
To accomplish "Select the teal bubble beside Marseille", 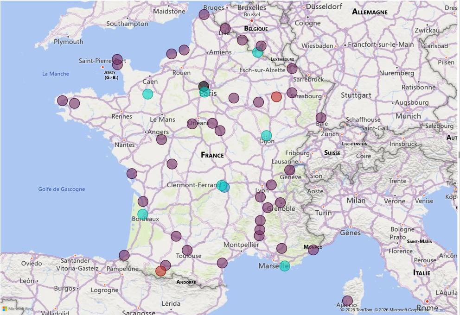I will tap(285, 266).
